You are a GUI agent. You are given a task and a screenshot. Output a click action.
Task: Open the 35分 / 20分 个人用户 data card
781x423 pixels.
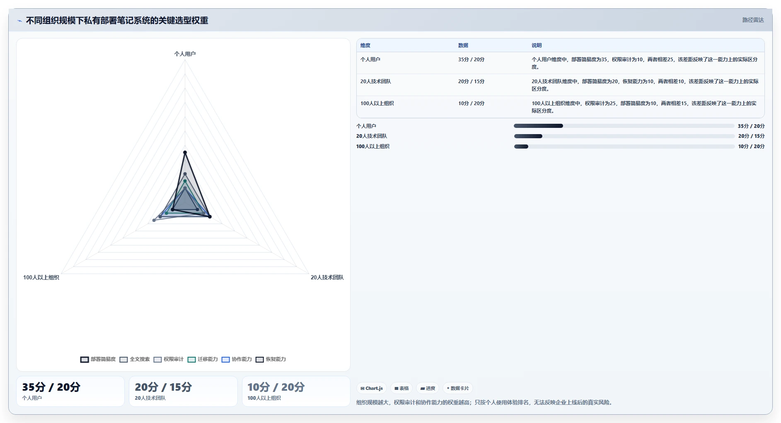70,391
